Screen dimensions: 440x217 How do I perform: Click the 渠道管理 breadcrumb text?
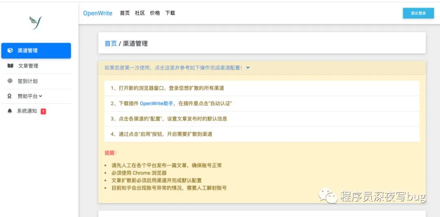135,43
